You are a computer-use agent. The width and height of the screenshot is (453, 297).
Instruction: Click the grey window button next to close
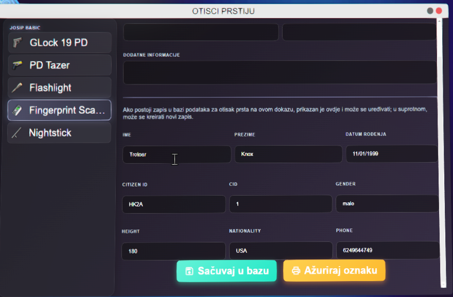coord(430,11)
